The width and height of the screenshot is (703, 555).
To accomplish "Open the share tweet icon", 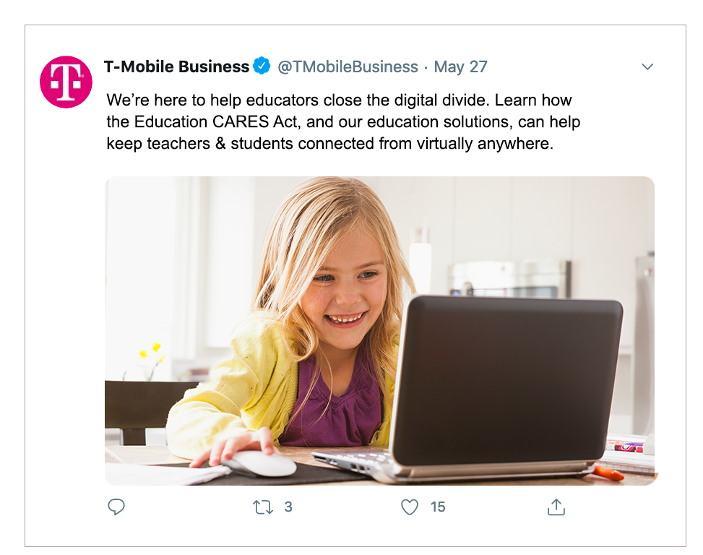I will [556, 507].
